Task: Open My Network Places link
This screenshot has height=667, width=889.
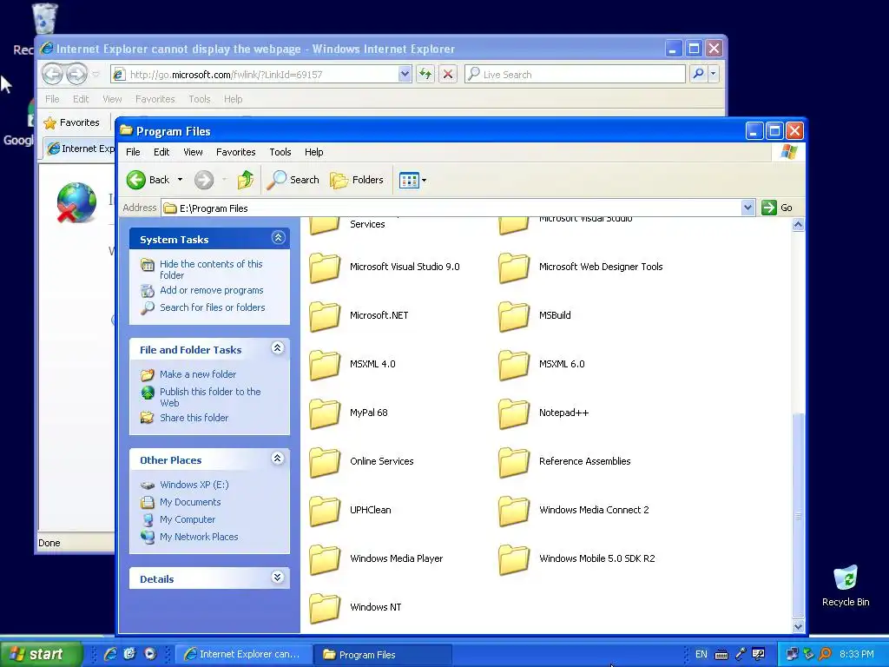Action: pos(199,537)
